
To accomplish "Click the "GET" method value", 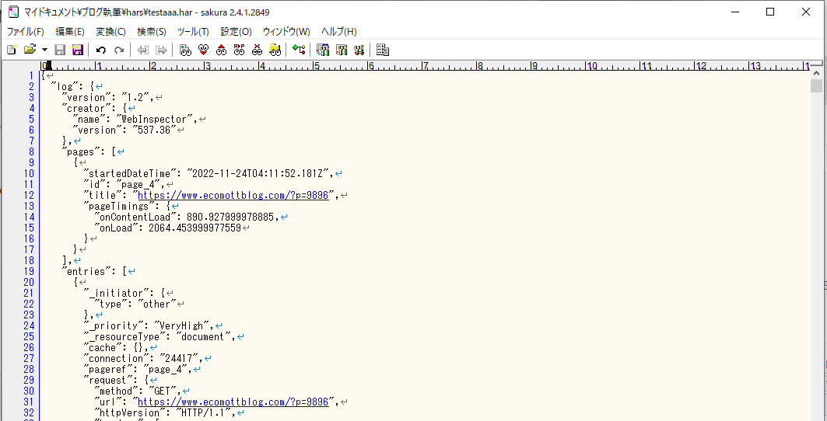I will [162, 391].
